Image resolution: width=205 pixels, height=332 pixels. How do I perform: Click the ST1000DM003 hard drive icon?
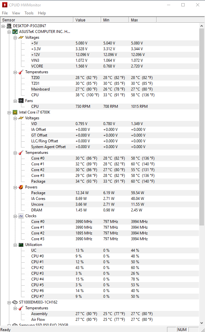pyautogui.click(x=15, y=302)
